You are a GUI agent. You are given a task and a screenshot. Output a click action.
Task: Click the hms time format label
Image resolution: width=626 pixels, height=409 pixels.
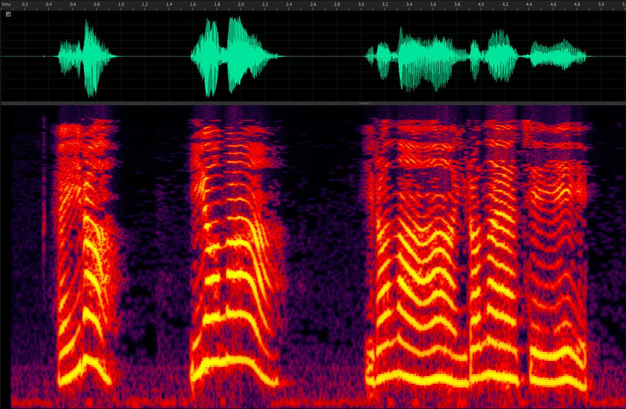[x=6, y=5]
